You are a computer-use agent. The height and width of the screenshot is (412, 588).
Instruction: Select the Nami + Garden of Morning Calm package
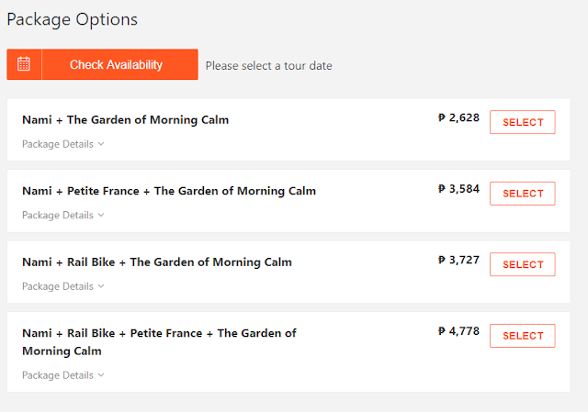click(x=523, y=122)
